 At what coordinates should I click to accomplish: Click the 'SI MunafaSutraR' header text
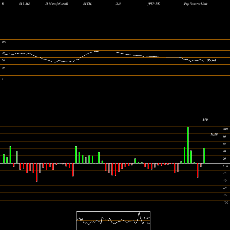click(57, 4)
